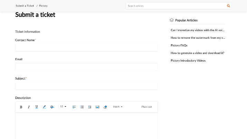Screen dimensions: 247x139
Task: Open the text alignment options
Action: click(x=74, y=107)
